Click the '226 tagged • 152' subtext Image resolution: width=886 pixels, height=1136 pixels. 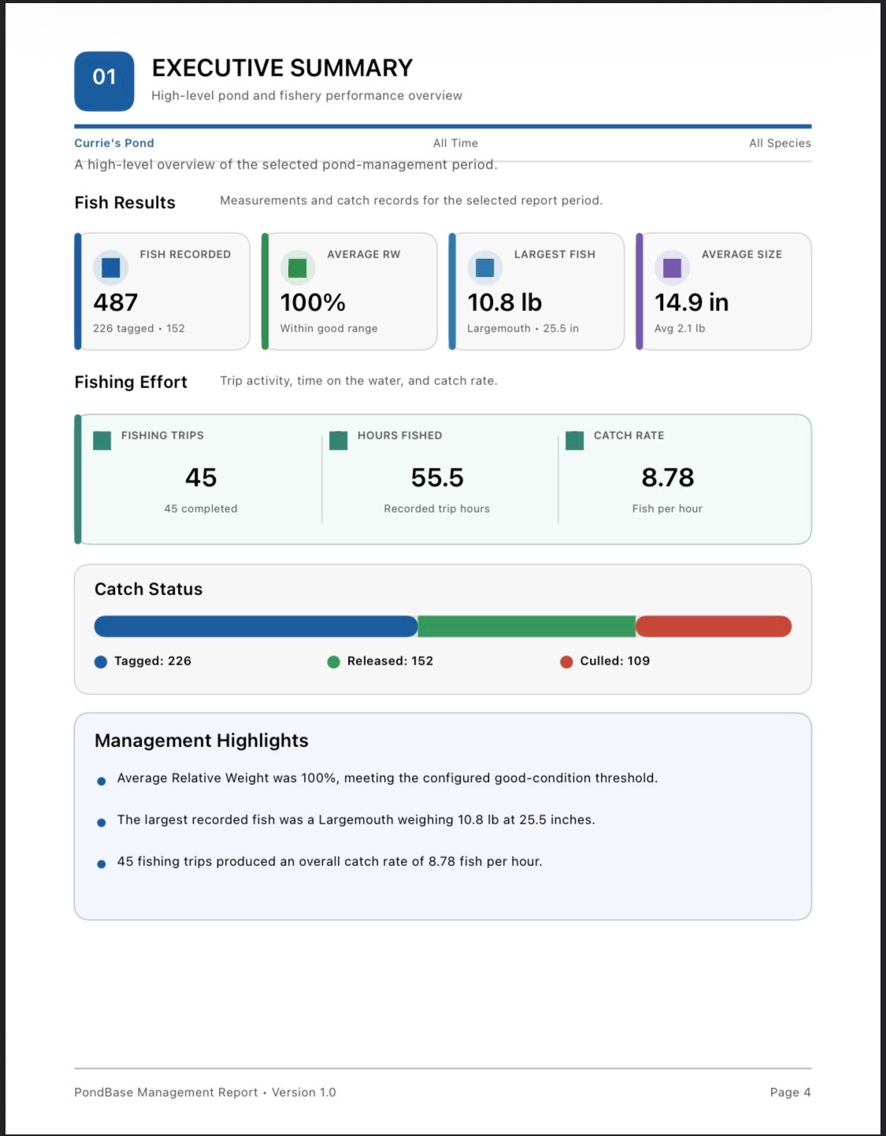tap(139, 329)
